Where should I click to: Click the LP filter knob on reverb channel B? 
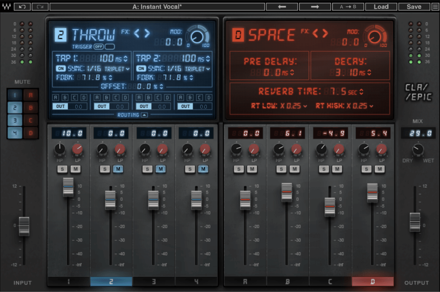tap(296, 149)
